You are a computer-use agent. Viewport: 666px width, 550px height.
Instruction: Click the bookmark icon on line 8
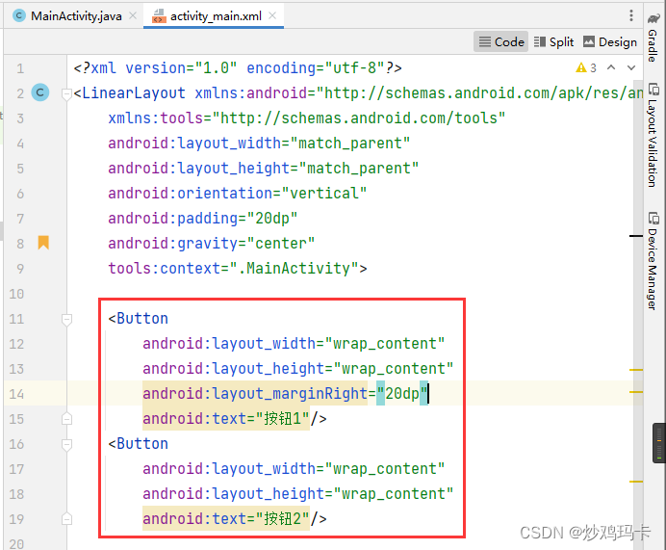pos(43,243)
